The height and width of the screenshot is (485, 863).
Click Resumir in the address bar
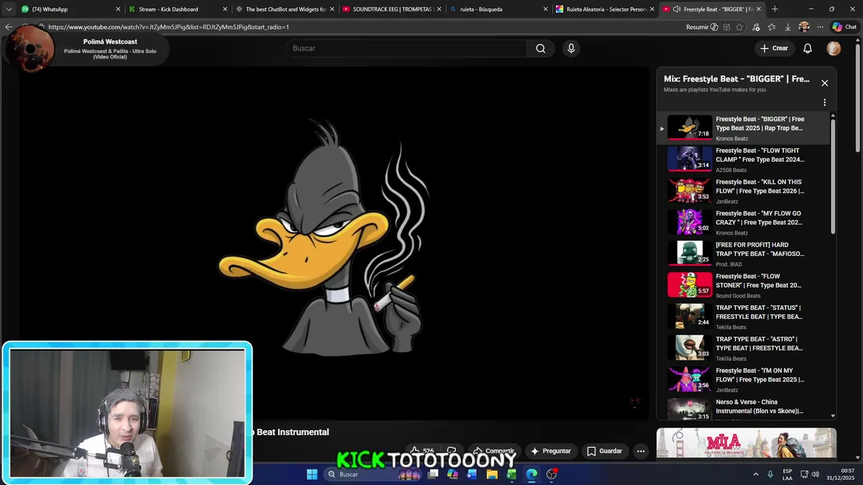[x=701, y=27]
